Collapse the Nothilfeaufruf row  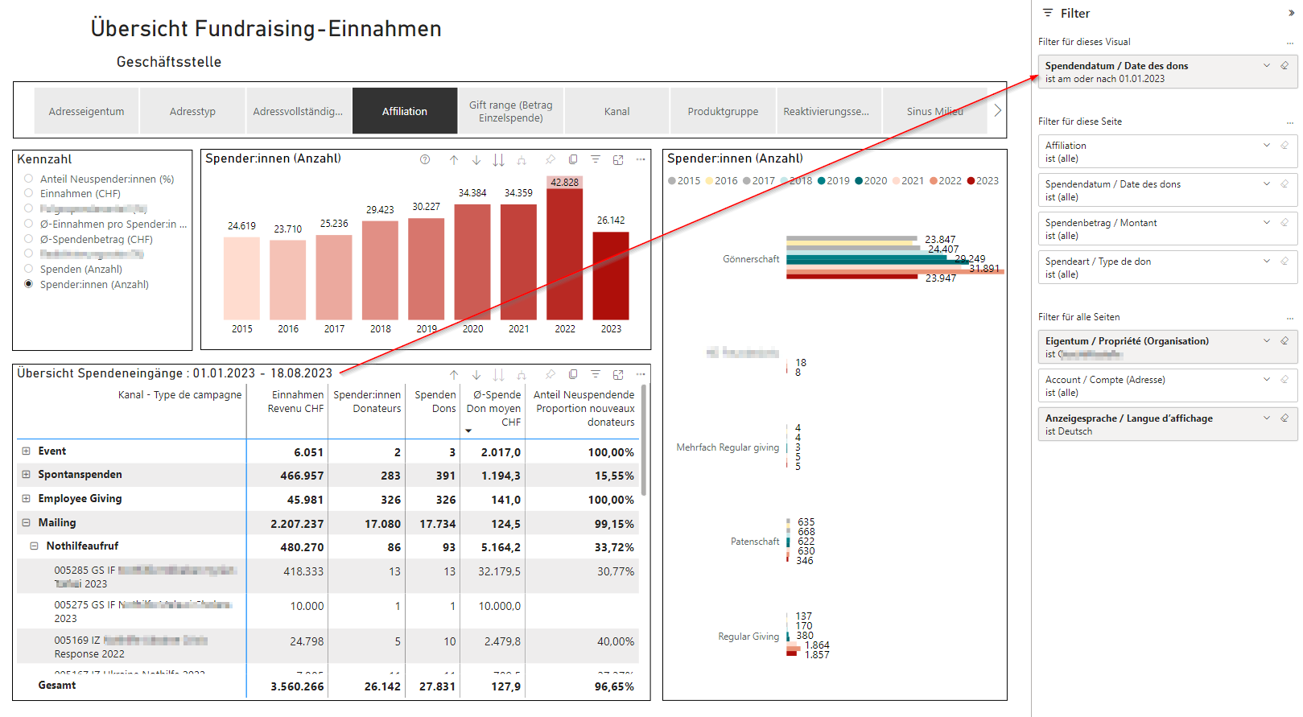pos(34,546)
